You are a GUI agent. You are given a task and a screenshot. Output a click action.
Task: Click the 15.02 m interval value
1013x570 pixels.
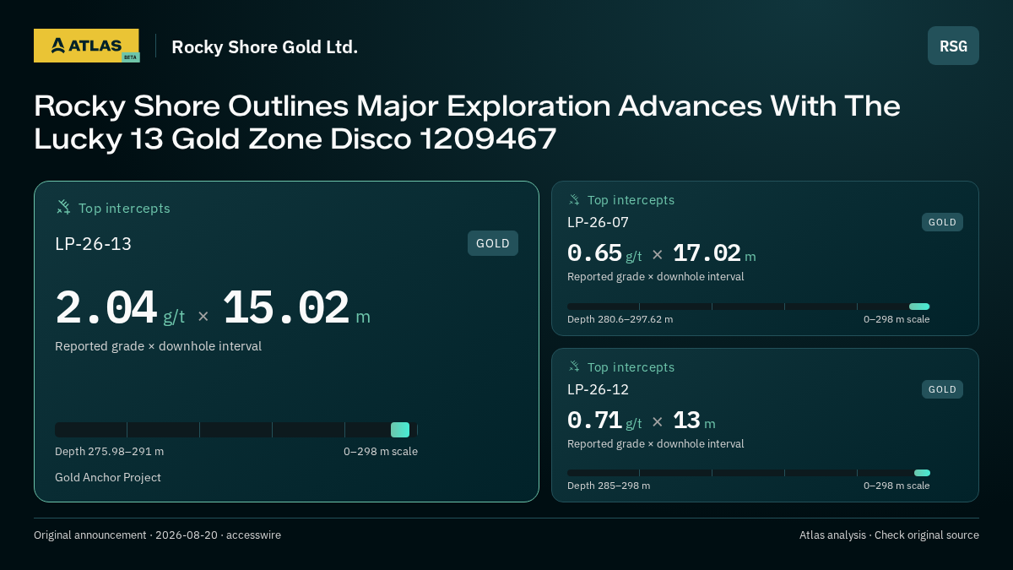(x=296, y=308)
